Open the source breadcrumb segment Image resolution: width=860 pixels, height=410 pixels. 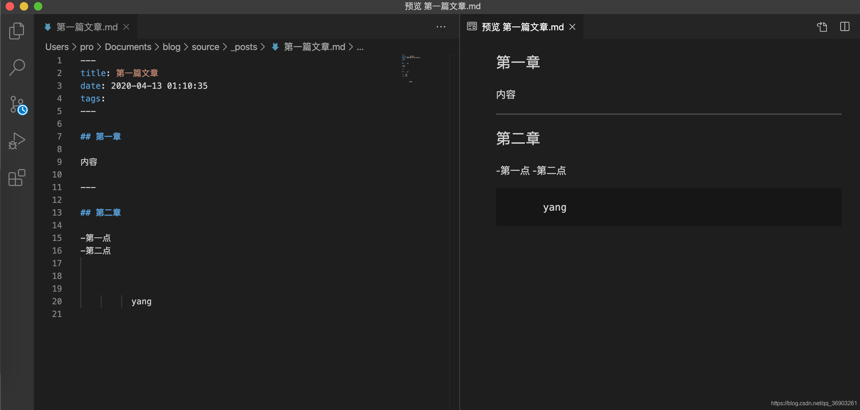pyautogui.click(x=205, y=47)
